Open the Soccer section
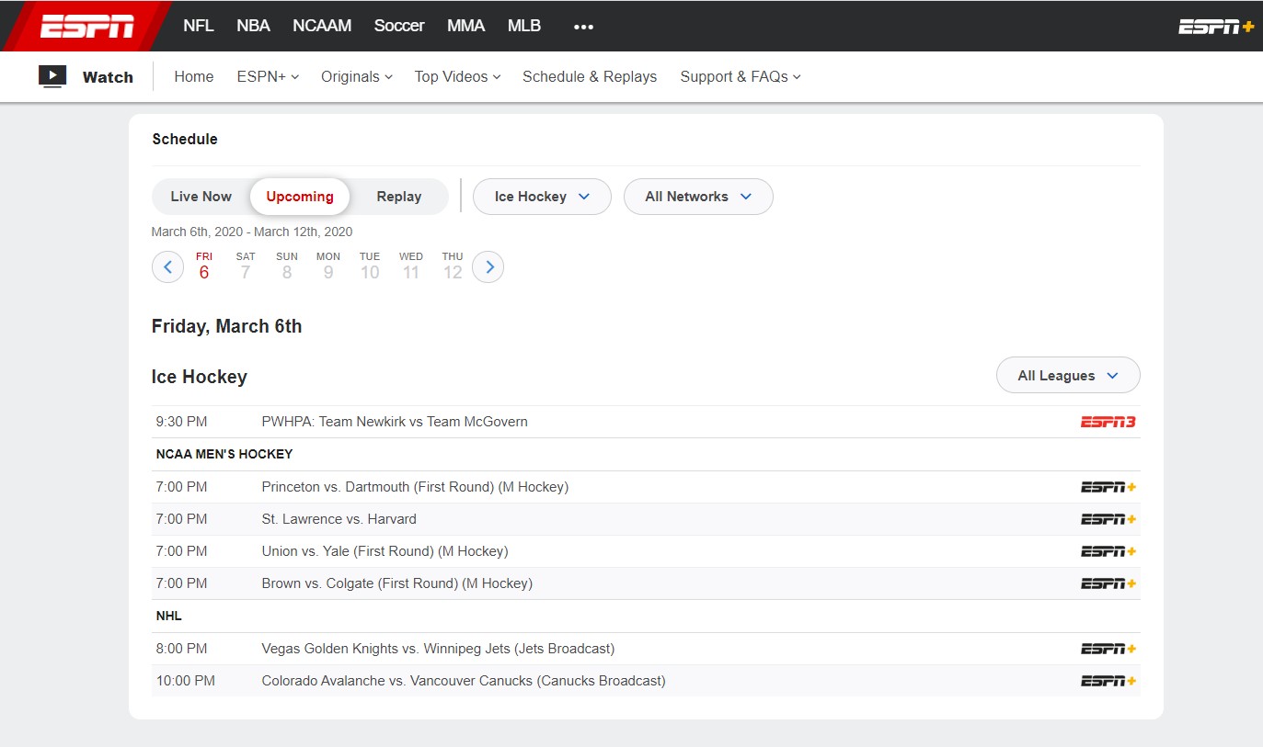 coord(399,26)
